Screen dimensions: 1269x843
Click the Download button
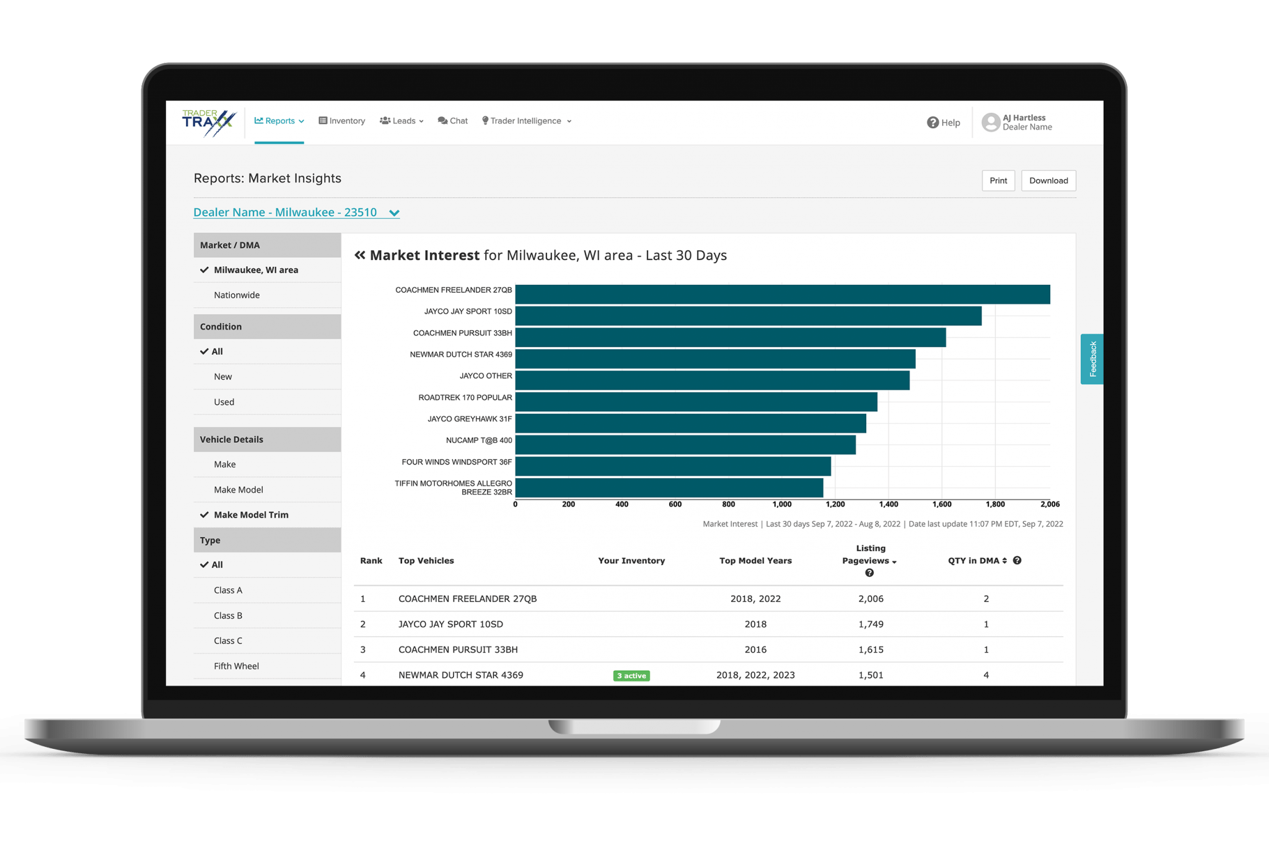coord(1048,181)
